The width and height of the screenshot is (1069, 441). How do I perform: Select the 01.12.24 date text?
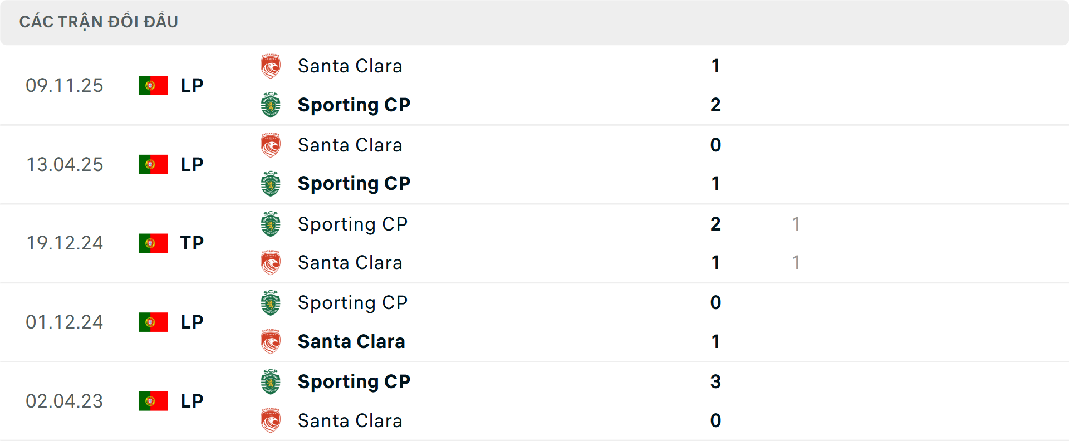tap(65, 322)
